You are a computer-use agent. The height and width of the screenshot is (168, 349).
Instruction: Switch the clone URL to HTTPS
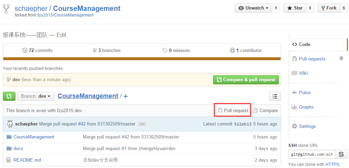[332, 164]
